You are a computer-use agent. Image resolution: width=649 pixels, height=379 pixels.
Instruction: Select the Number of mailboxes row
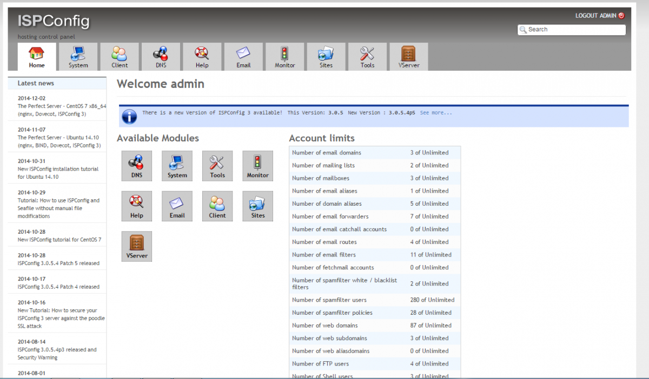point(375,178)
